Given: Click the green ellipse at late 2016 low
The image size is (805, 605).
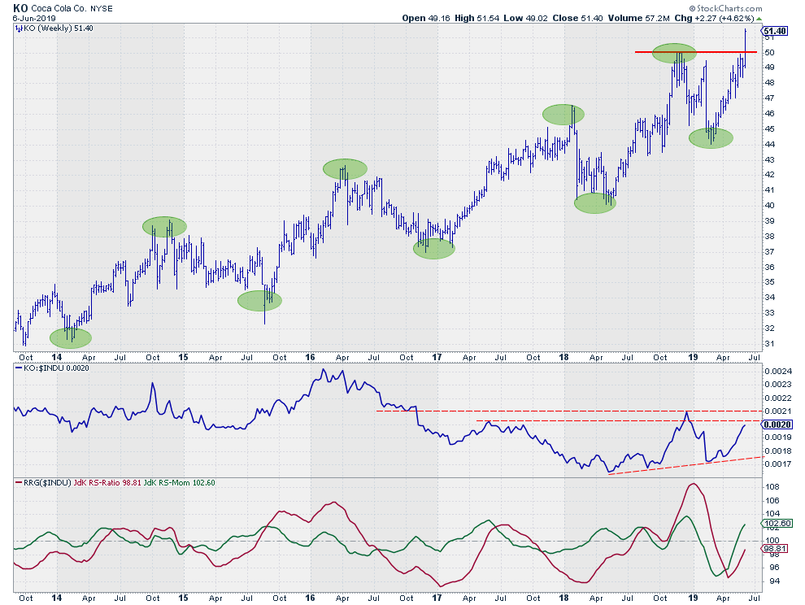Looking at the screenshot, I should 433,249.
